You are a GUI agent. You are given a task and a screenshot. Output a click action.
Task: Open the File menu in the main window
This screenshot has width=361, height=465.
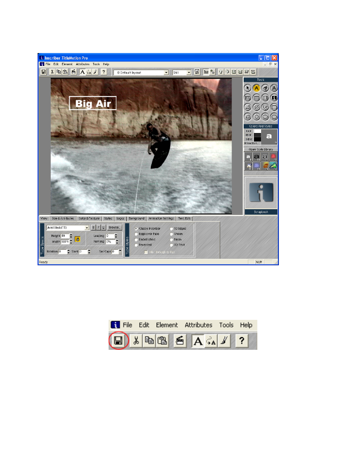pos(48,64)
